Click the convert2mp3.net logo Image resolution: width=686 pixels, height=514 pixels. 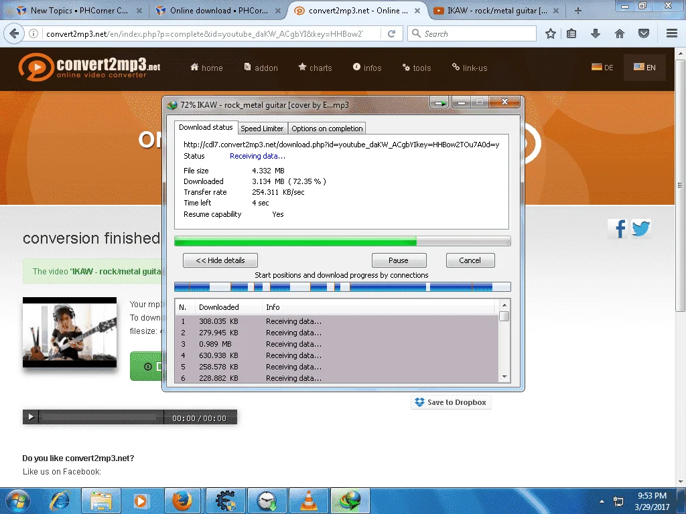click(x=89, y=67)
